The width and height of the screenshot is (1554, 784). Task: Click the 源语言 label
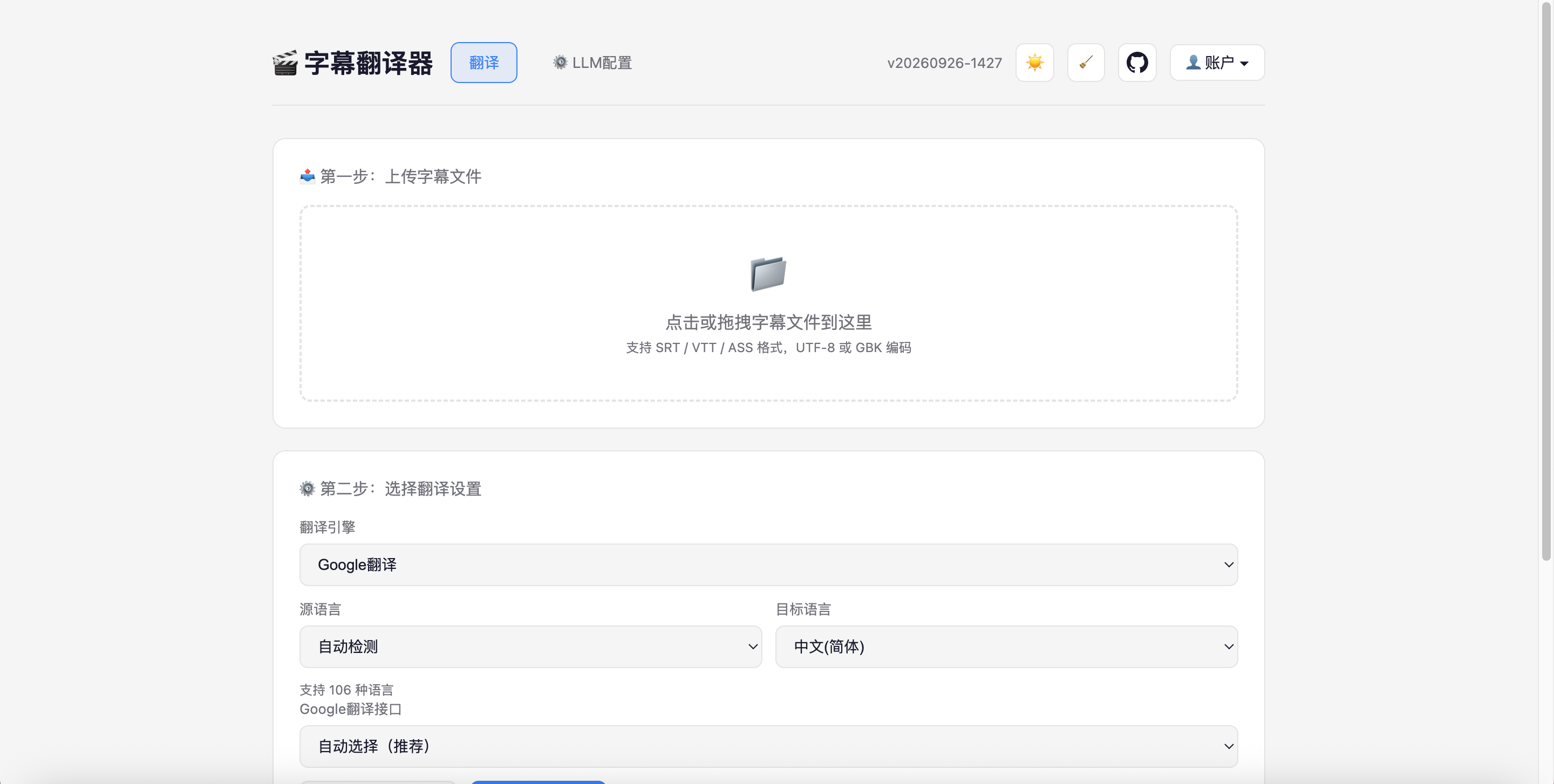[x=321, y=609]
